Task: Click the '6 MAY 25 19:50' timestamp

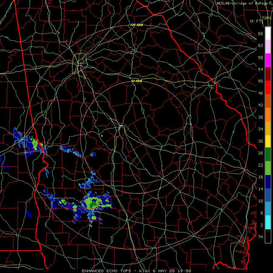Action: pos(172,271)
